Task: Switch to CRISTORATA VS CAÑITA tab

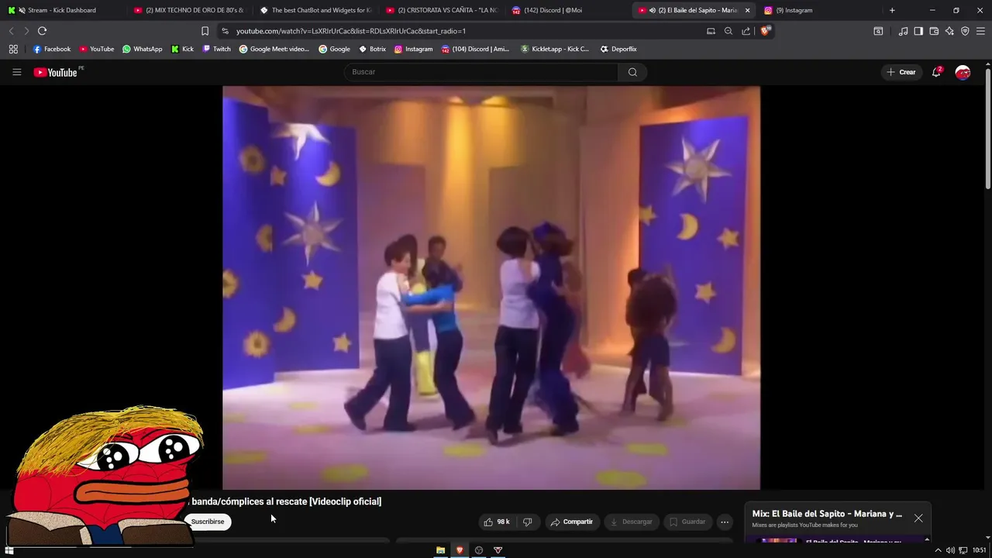Action: pyautogui.click(x=442, y=10)
